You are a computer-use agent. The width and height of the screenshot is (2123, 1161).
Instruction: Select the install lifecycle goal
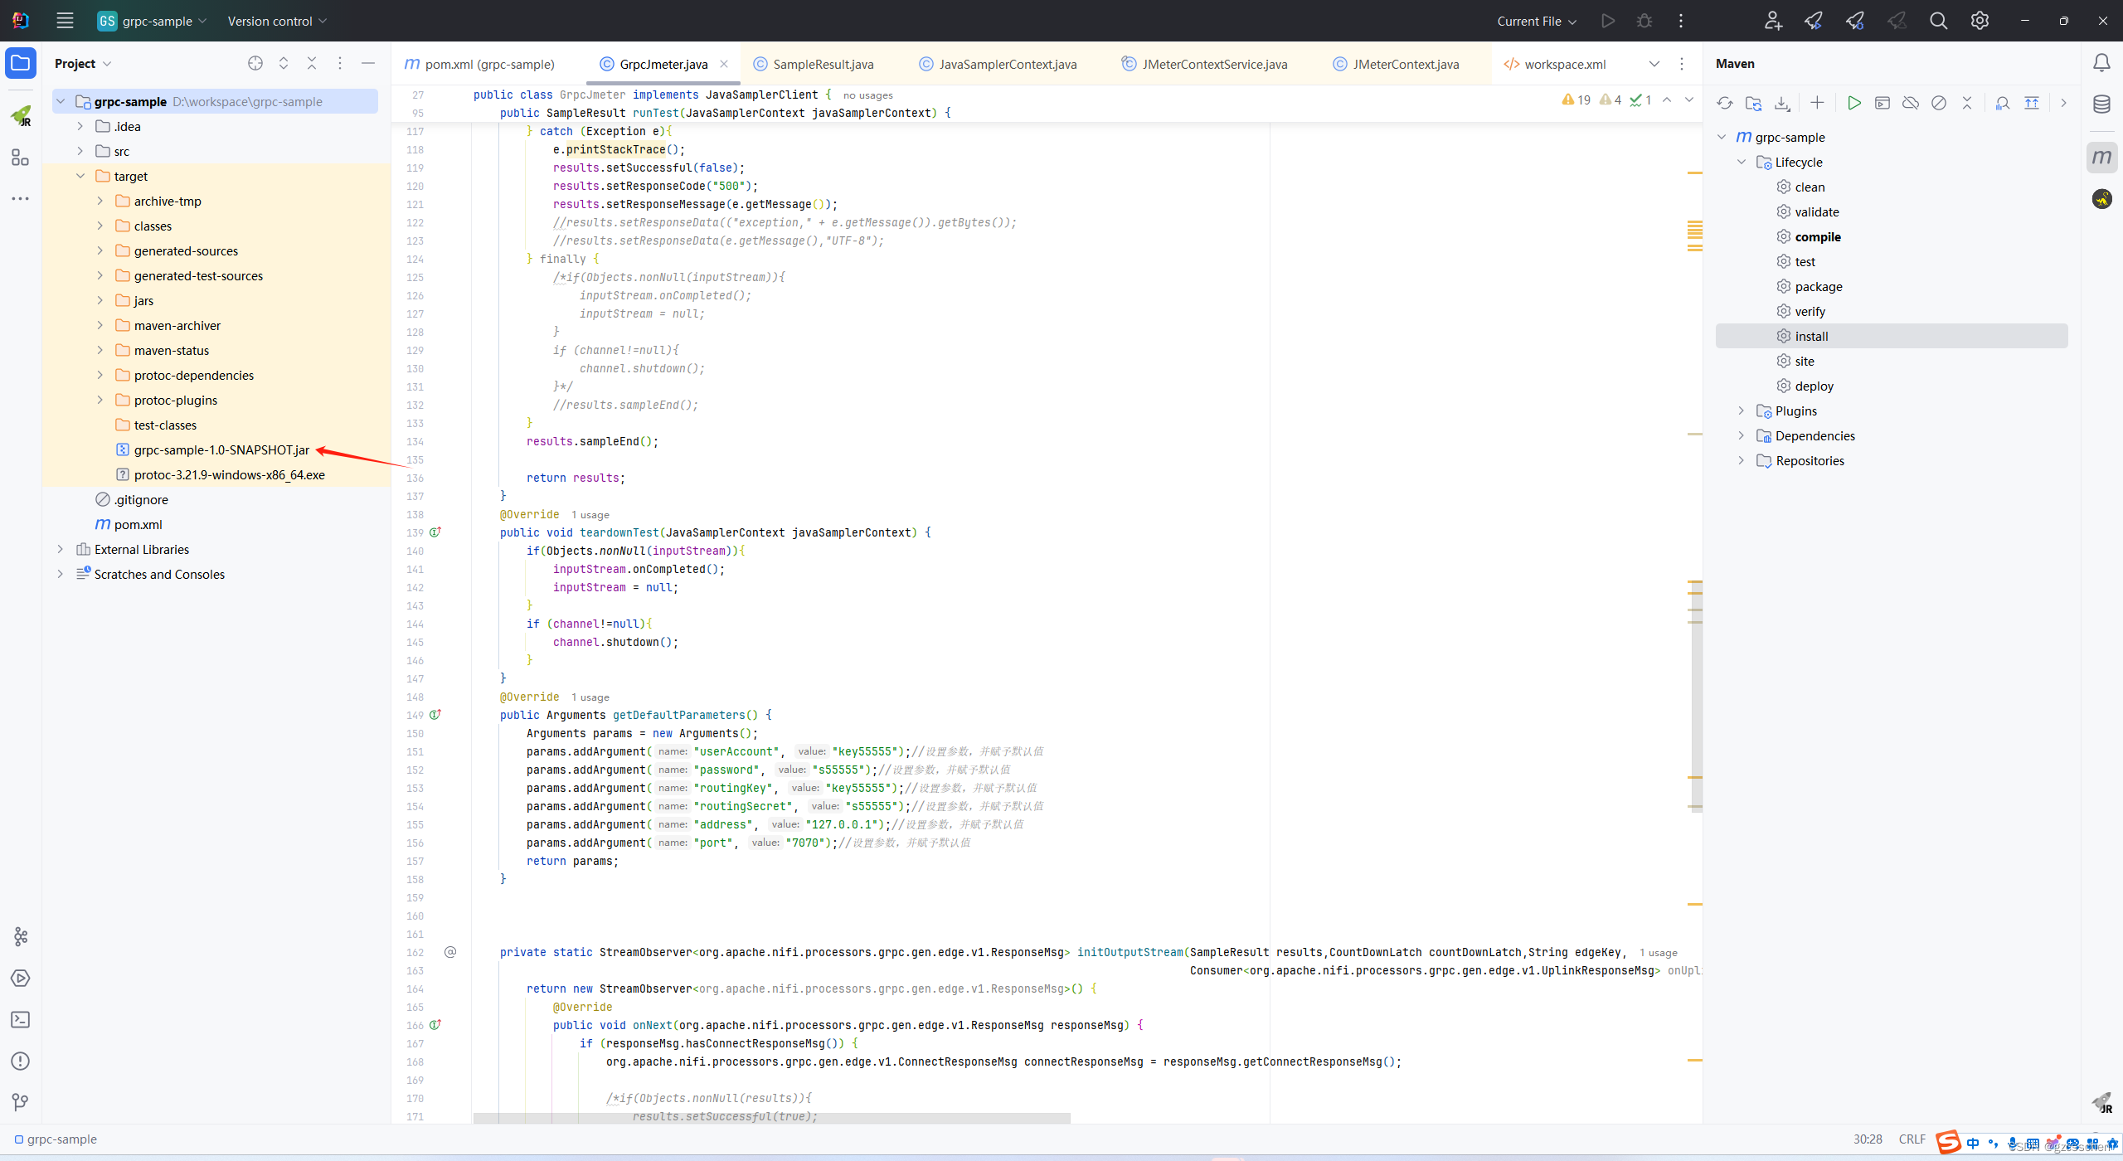tap(1811, 336)
